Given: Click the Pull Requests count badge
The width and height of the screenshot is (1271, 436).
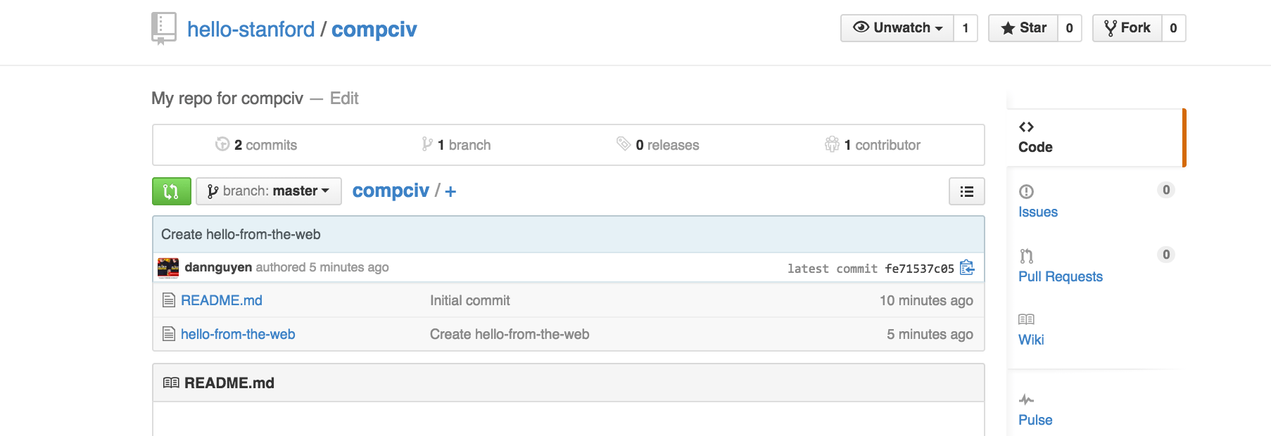Looking at the screenshot, I should point(1166,255).
